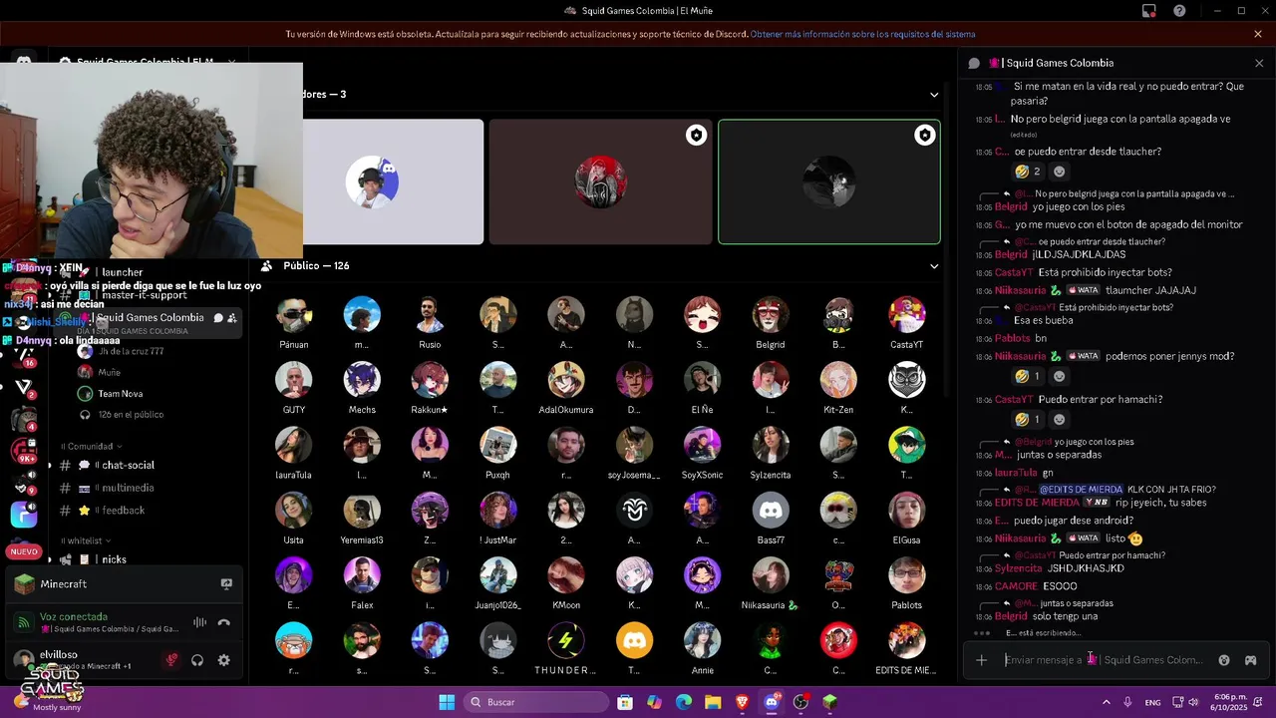The image size is (1276, 718).
Task: Open Brave browser from the taskbar
Action: coord(742,702)
